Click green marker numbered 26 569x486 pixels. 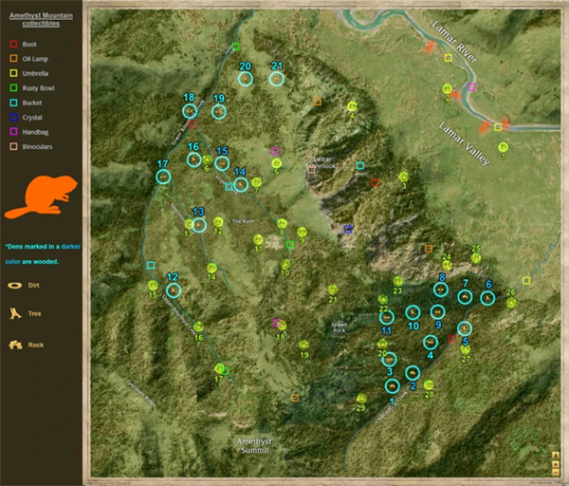pyautogui.click(x=511, y=302)
